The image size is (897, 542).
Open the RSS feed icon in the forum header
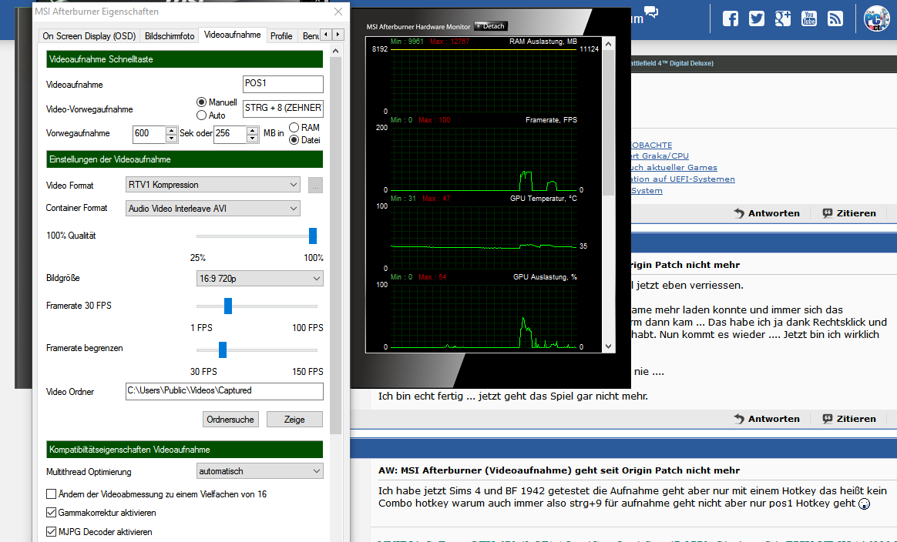point(835,19)
